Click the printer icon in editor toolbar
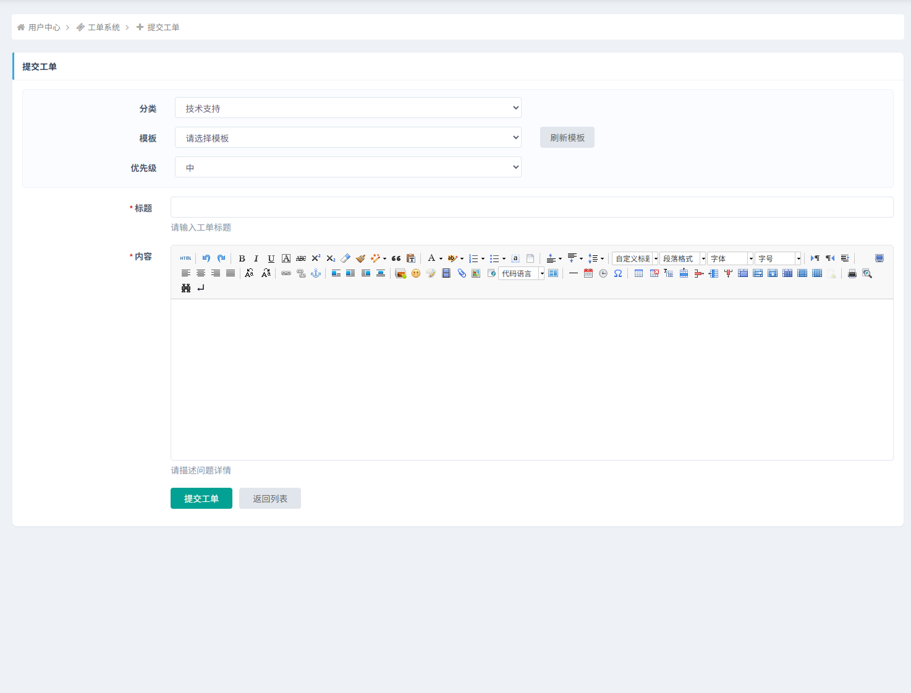The image size is (911, 693). [852, 273]
